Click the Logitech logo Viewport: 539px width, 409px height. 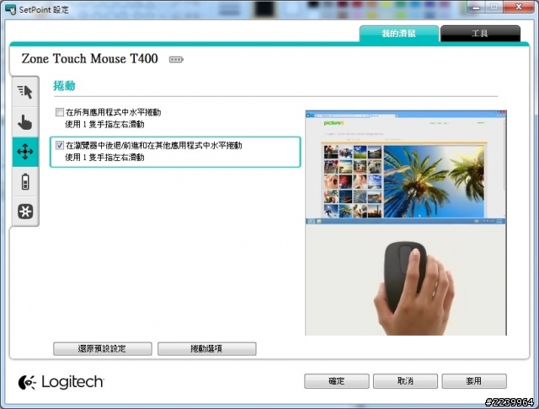tap(61, 382)
